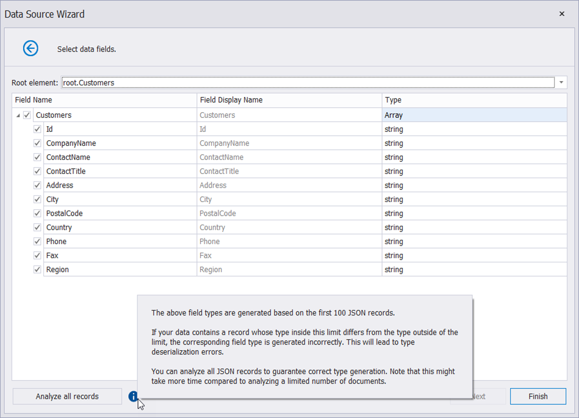
Task: Uncheck the Region field checkbox
Action: pyautogui.click(x=37, y=270)
